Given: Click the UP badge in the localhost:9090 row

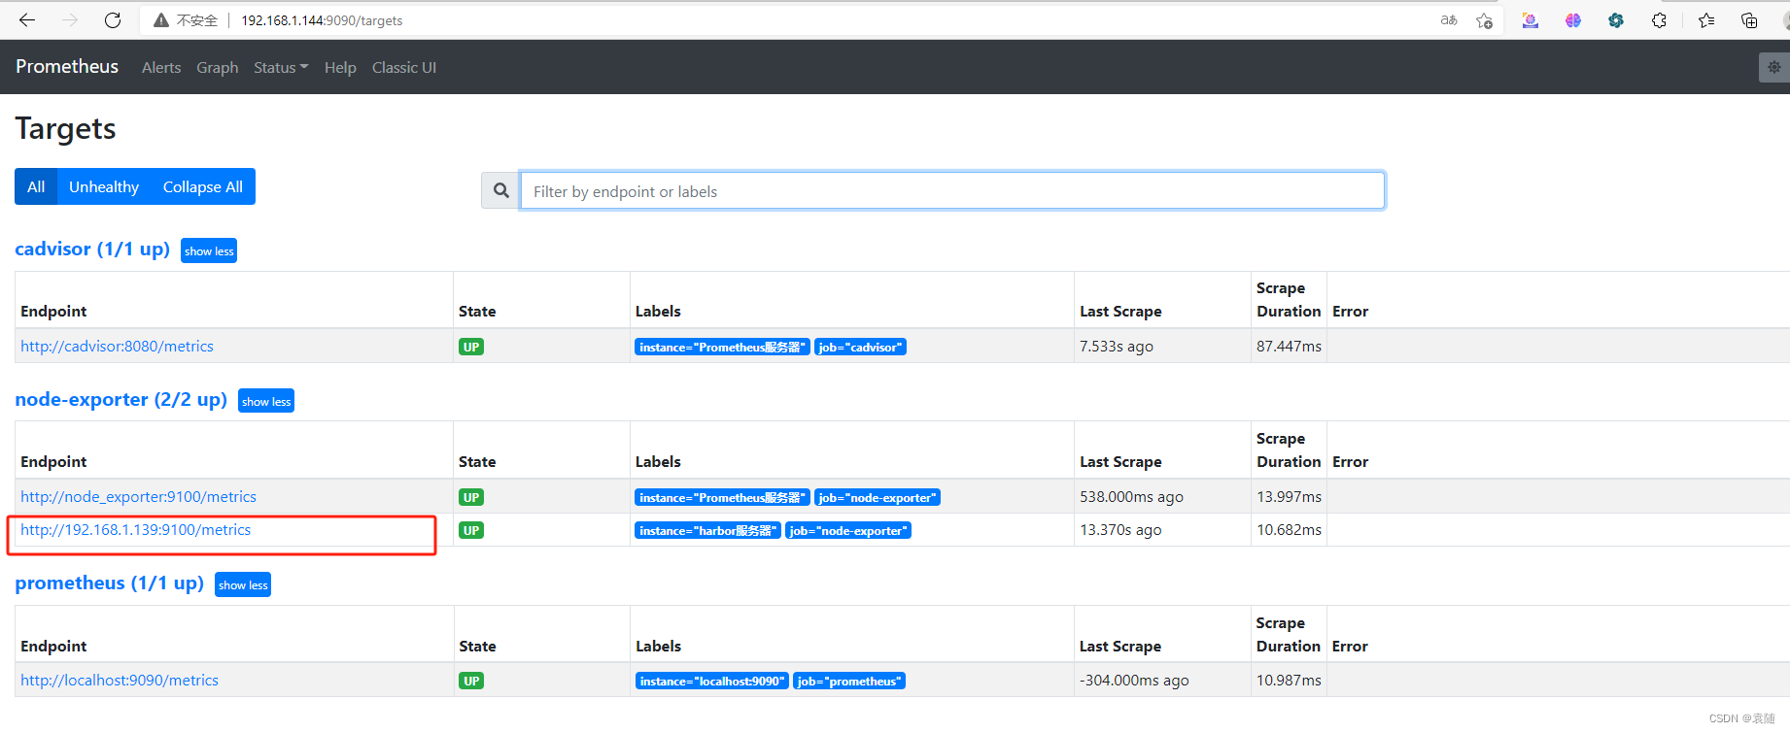Looking at the screenshot, I should (471, 681).
